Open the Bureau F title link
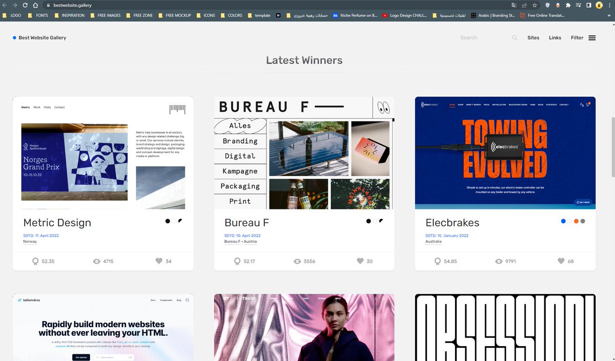Viewport: 615px width, 361px height. [247, 223]
